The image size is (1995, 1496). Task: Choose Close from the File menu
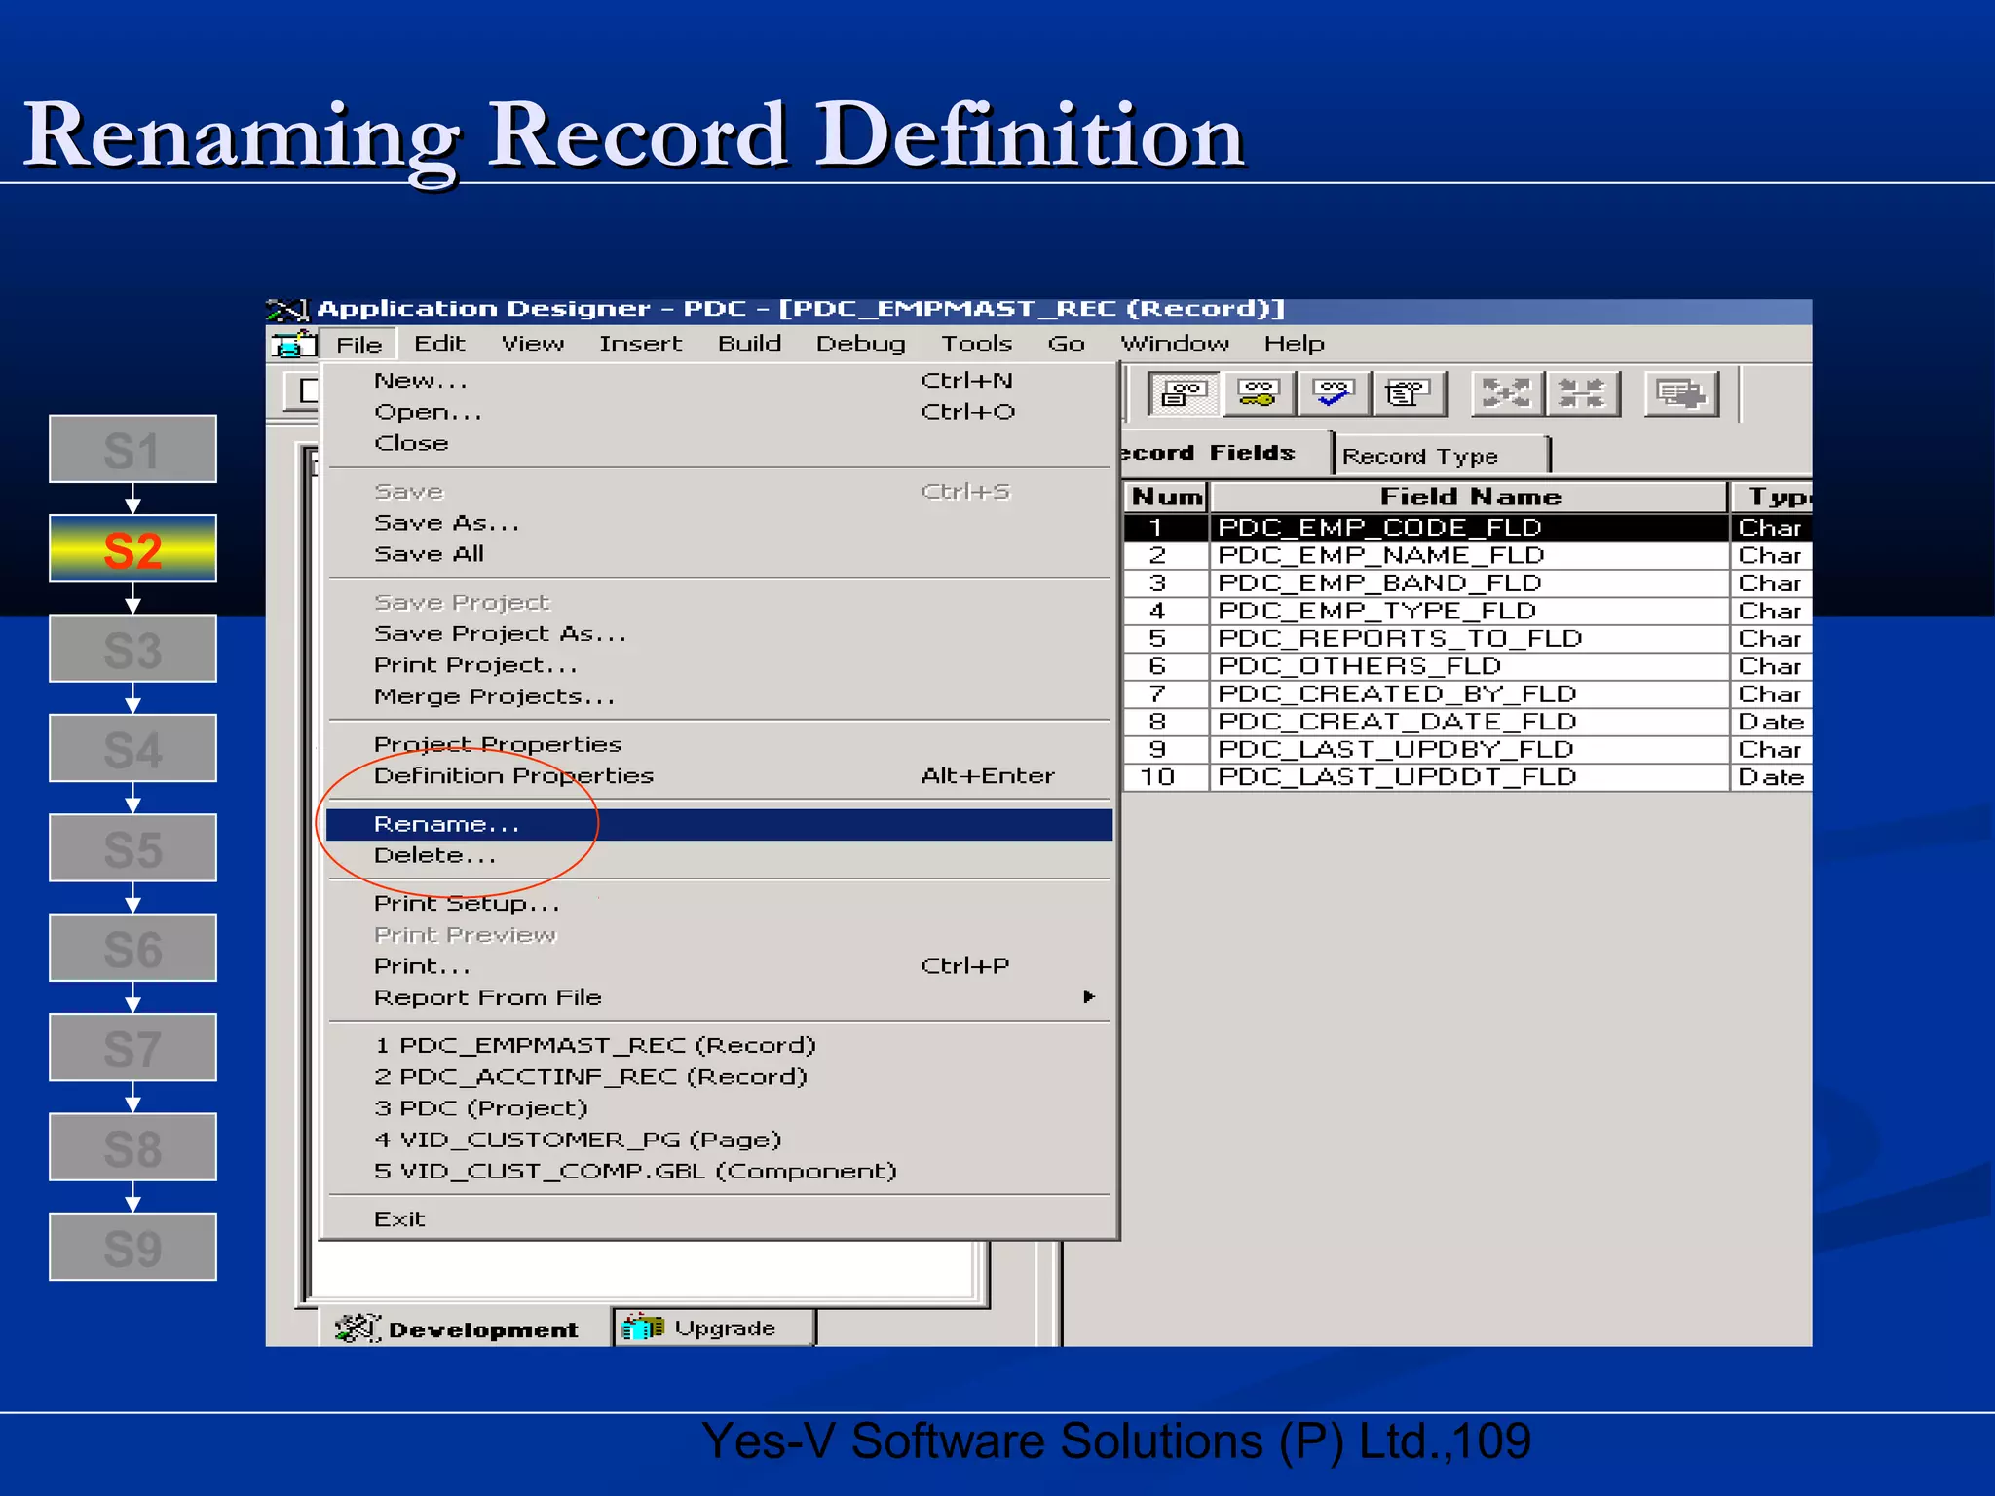719,443
